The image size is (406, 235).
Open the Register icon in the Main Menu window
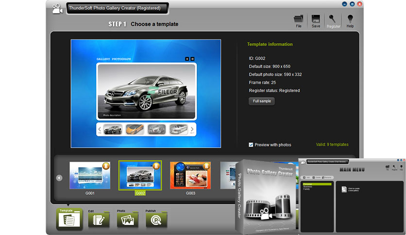(x=394, y=168)
